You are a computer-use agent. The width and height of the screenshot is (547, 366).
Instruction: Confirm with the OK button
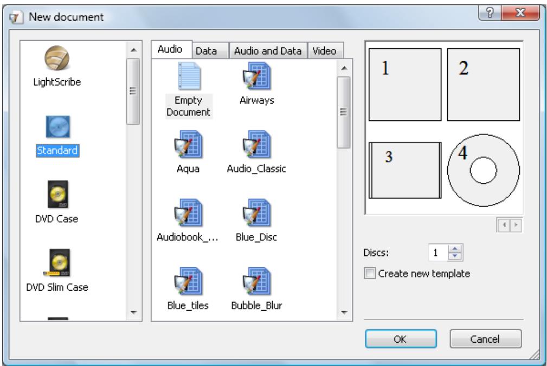pyautogui.click(x=401, y=339)
